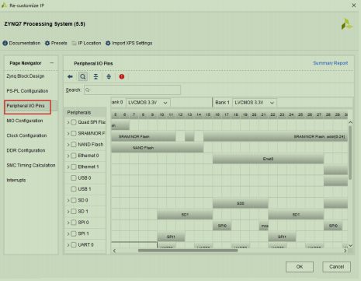Click the scroll right arrow
The width and height of the screenshot is (361, 281).
click(x=345, y=251)
